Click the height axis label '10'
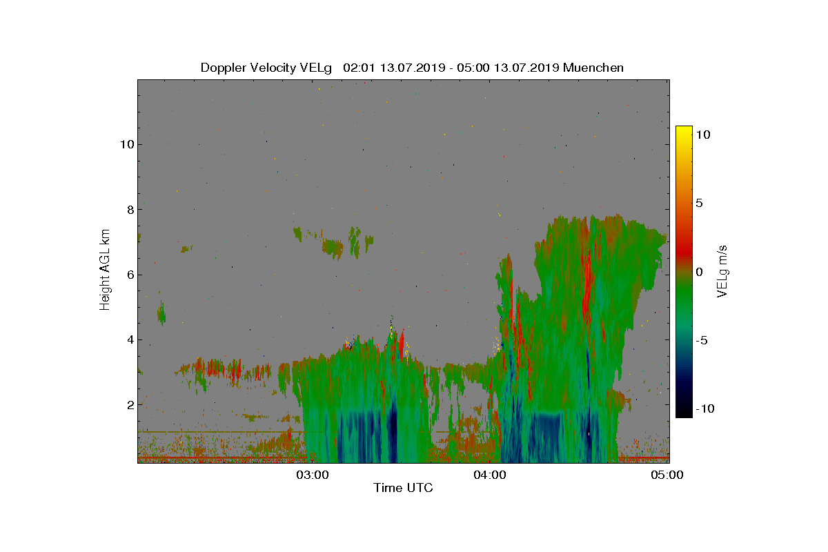Screen dimensions: 828x552 pyautogui.click(x=126, y=144)
